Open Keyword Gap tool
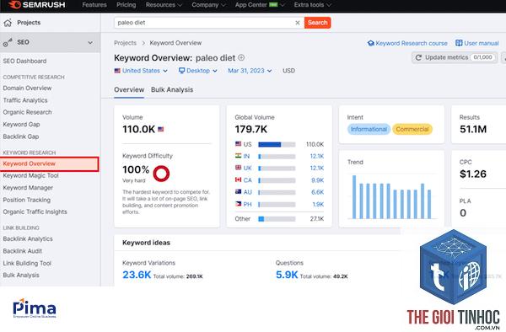The height and width of the screenshot is (332, 506). pos(21,125)
